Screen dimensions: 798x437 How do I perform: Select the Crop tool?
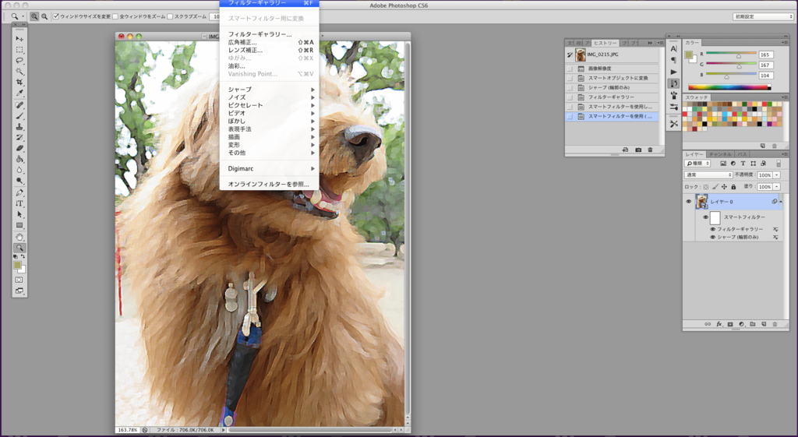(19, 82)
